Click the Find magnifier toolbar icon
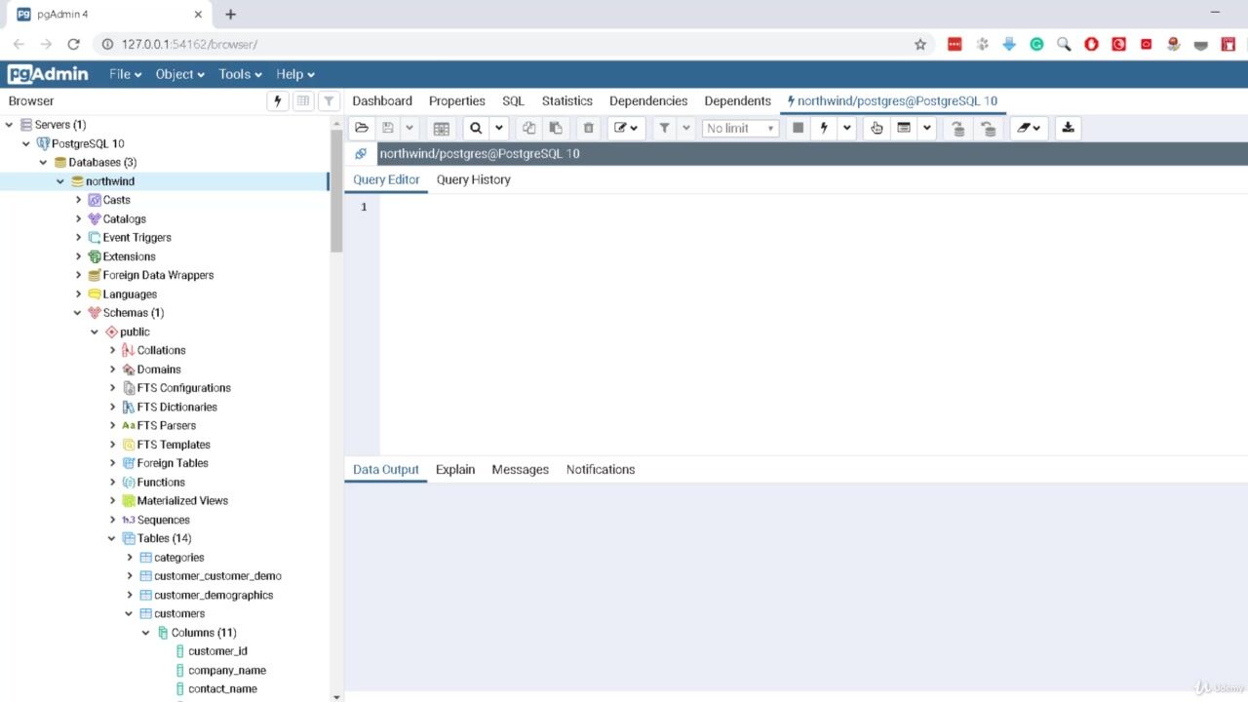This screenshot has width=1248, height=702. [476, 128]
